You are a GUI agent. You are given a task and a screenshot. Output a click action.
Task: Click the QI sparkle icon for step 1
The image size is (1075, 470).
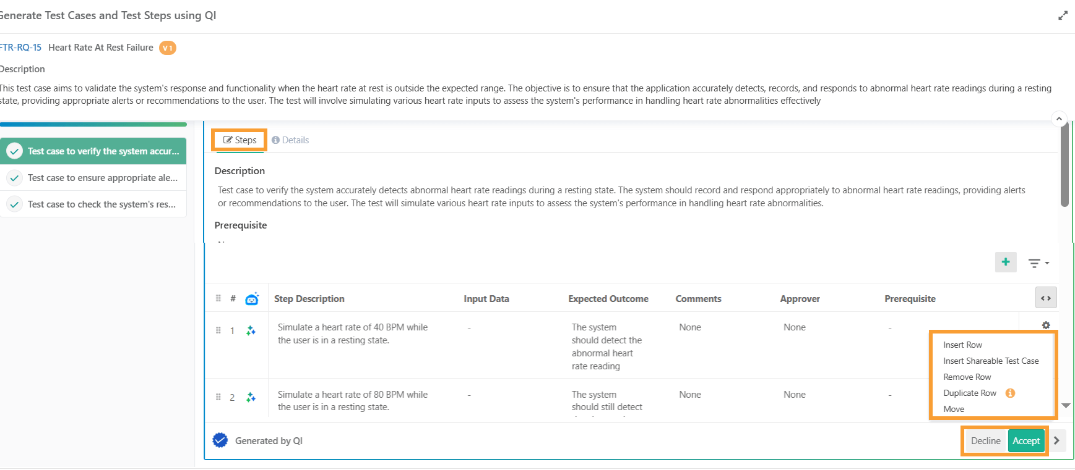pyautogui.click(x=251, y=330)
